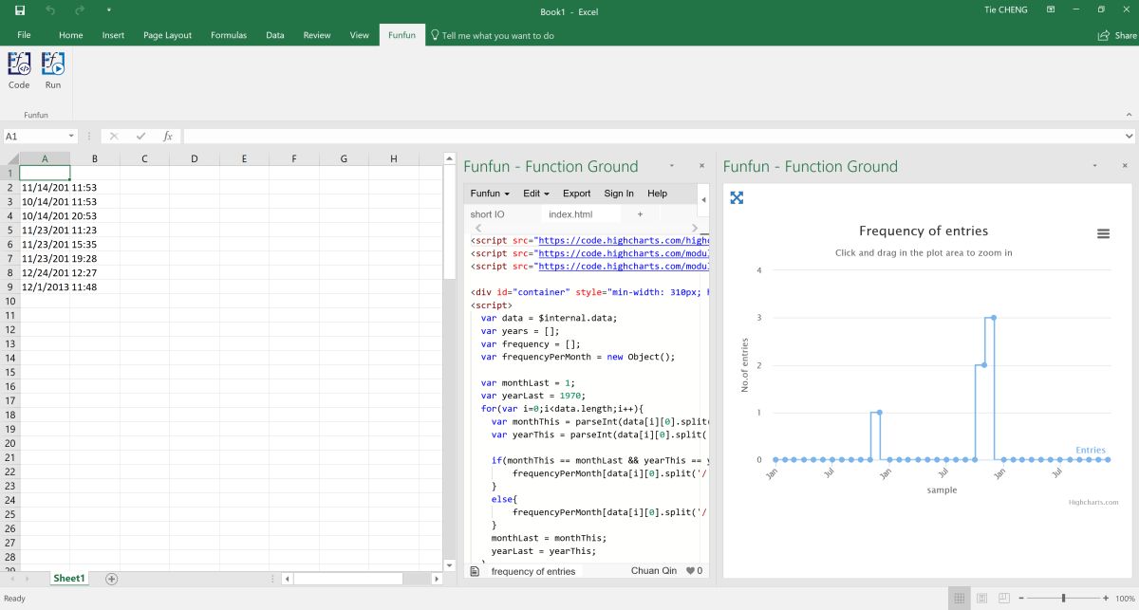Expand the Name Box dropdown arrow
Image resolution: width=1139 pixels, height=610 pixels.
[70, 137]
